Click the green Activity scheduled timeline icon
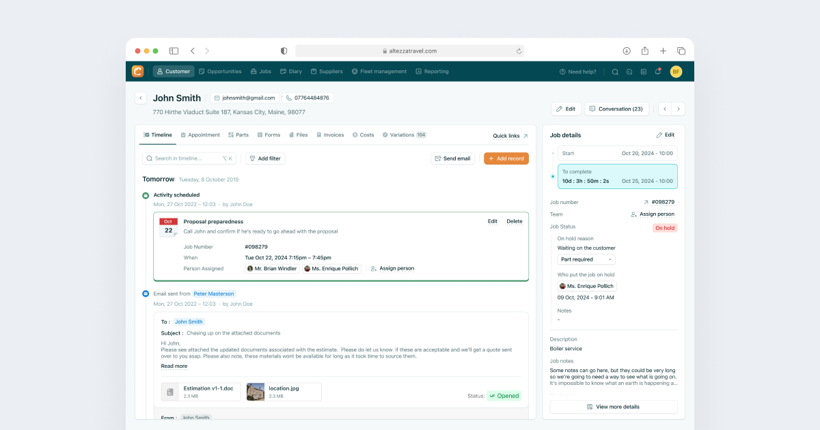820x430 pixels. 146,195
